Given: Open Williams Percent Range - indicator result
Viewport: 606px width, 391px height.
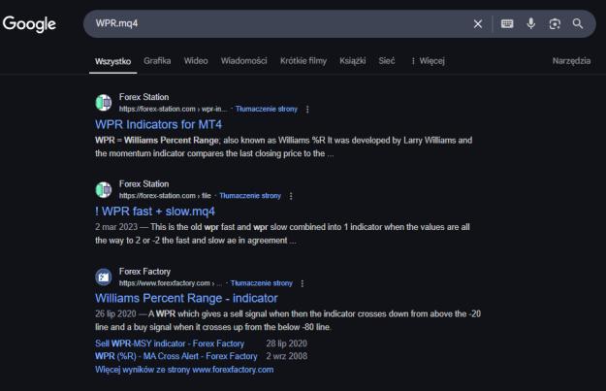Looking at the screenshot, I should click(186, 298).
